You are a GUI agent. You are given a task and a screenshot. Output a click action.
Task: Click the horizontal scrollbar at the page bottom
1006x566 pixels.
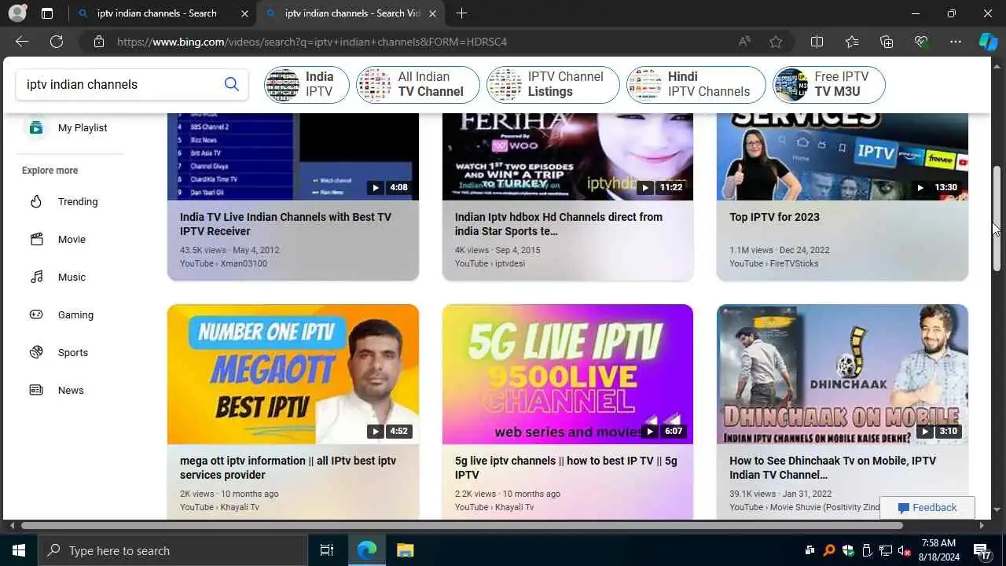(463, 526)
